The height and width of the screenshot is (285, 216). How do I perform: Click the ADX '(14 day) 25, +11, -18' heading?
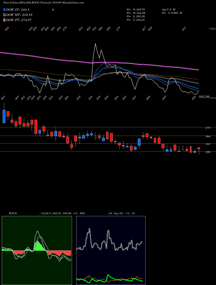(121, 213)
